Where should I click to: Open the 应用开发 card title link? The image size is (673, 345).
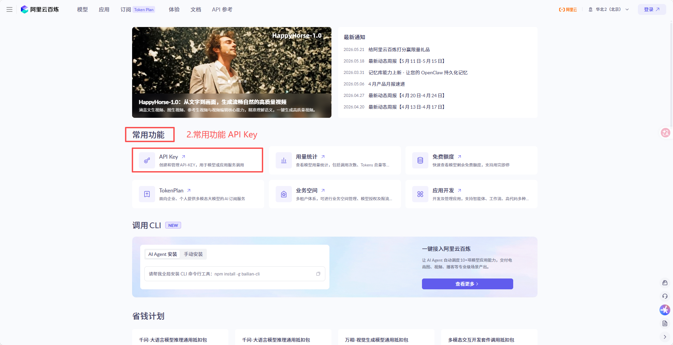[447, 190]
